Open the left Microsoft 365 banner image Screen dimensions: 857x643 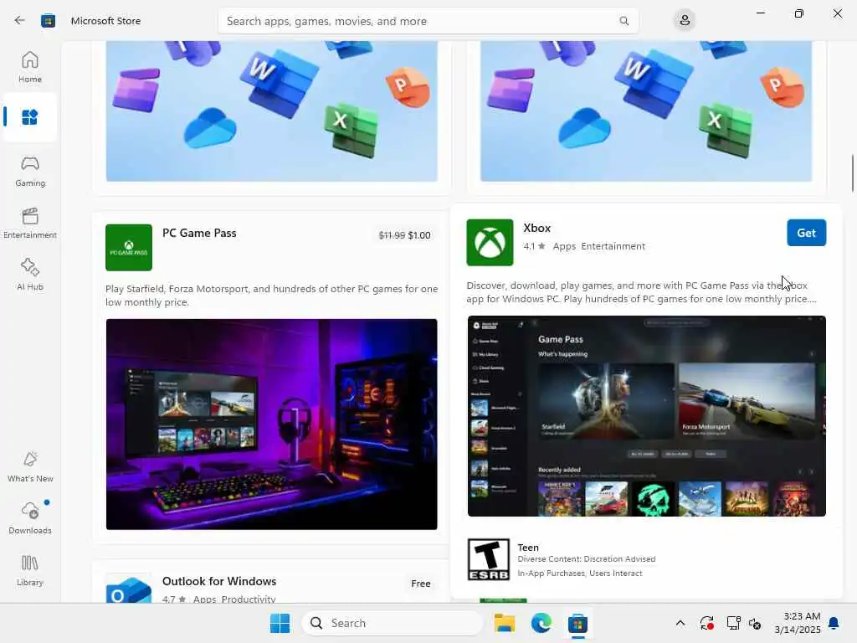click(272, 111)
